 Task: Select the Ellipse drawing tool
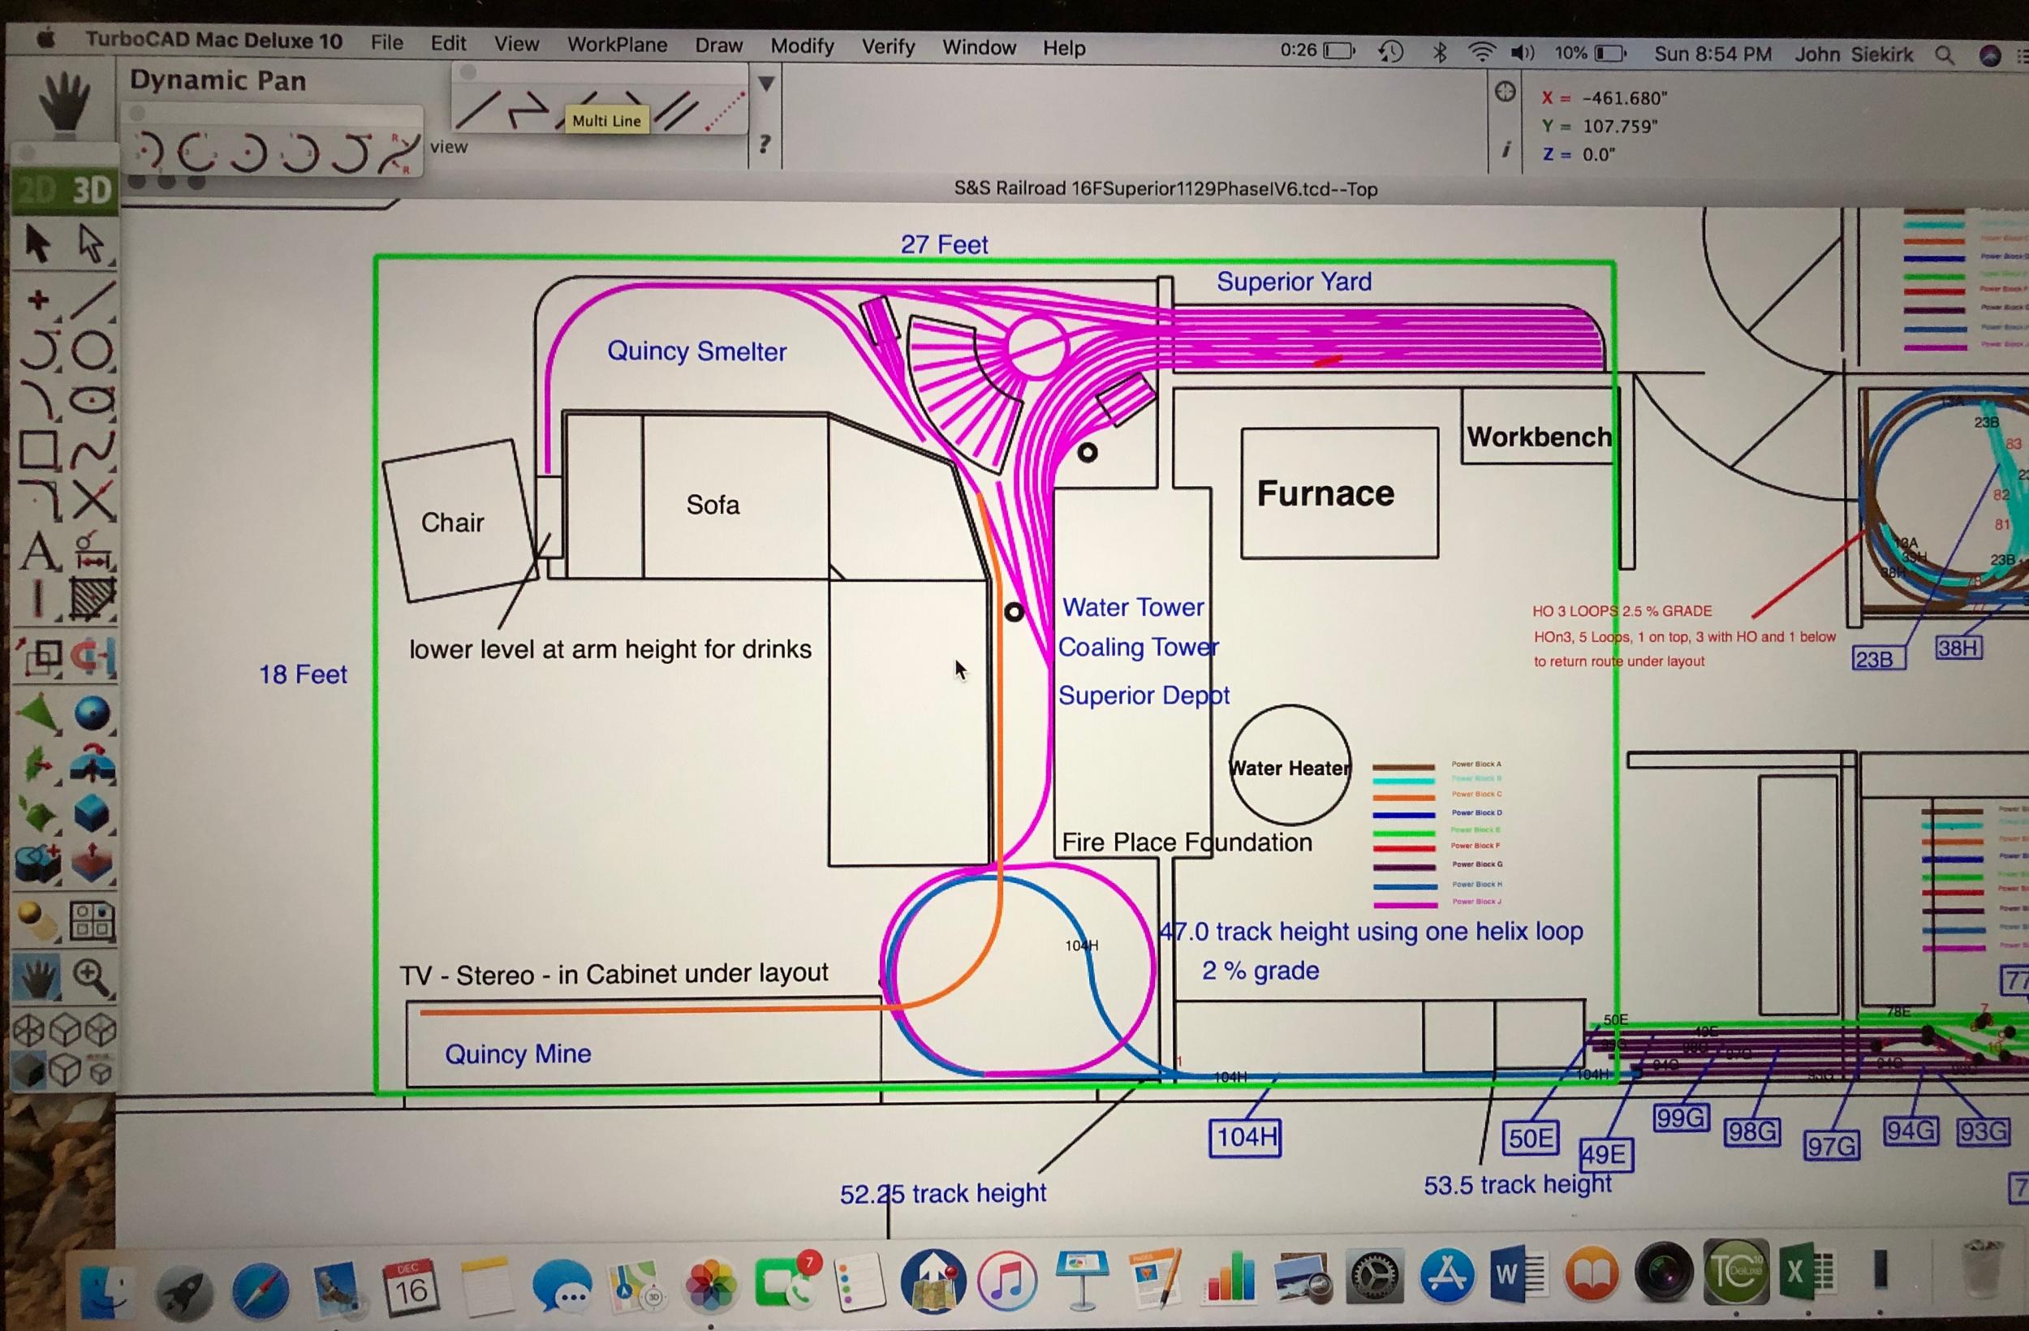[92, 399]
